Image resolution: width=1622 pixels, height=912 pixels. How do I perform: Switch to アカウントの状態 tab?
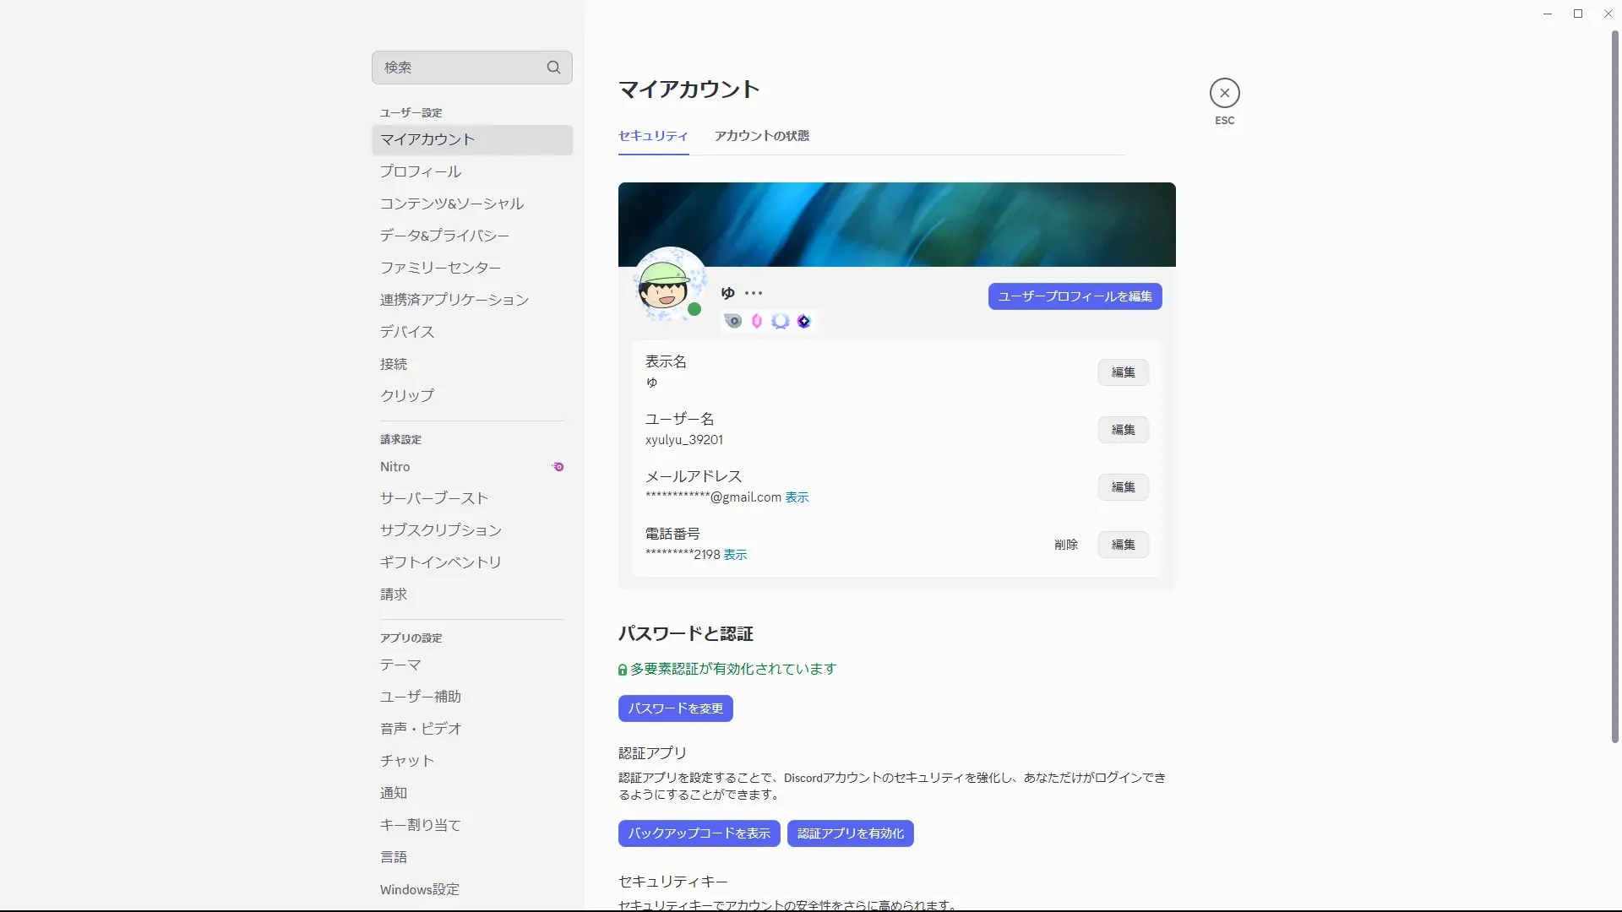[761, 136]
